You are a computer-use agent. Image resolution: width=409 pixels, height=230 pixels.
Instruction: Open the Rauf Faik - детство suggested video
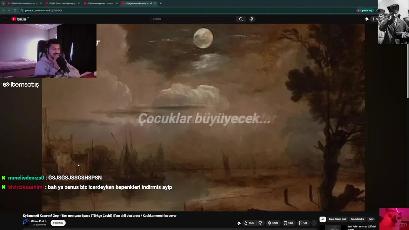[361, 227]
